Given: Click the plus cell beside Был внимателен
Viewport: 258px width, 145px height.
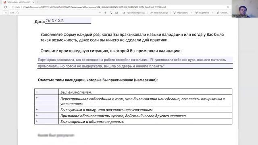Looking at the screenshot, I should click(x=46, y=92).
